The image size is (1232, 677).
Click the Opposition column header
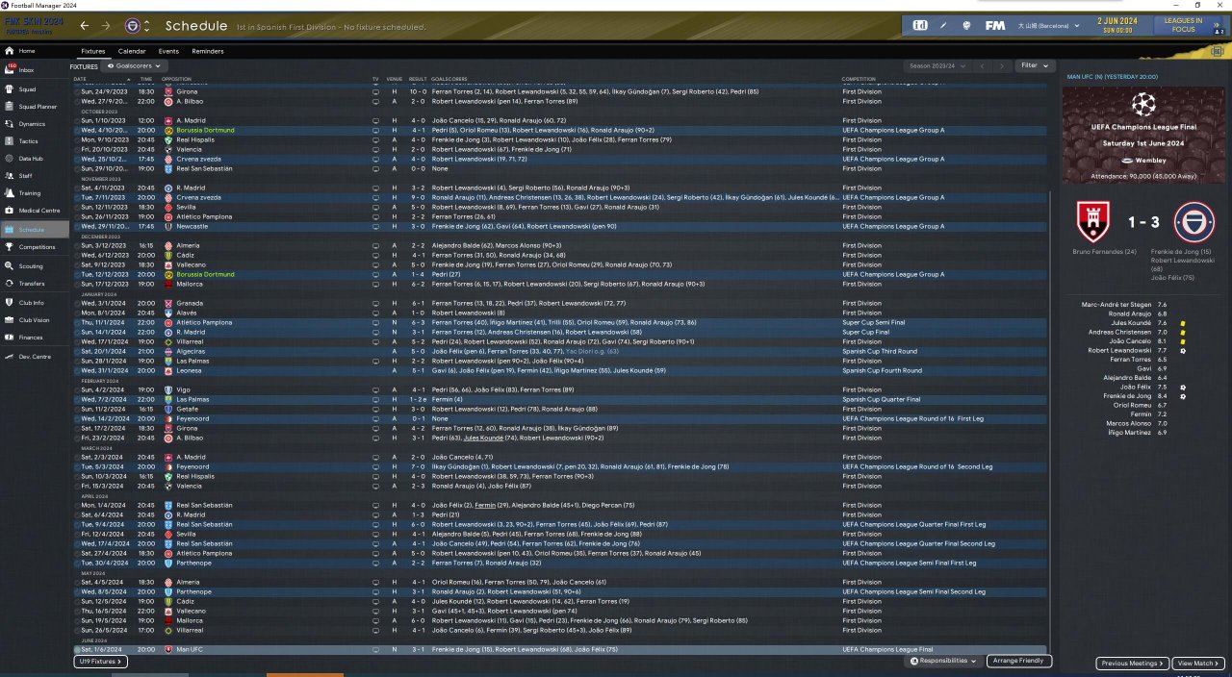tap(177, 79)
